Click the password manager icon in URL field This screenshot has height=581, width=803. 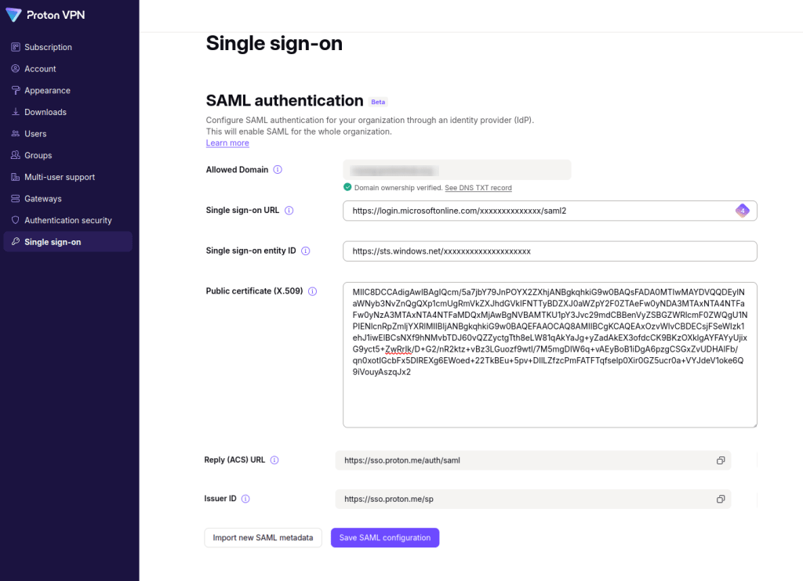(x=743, y=211)
